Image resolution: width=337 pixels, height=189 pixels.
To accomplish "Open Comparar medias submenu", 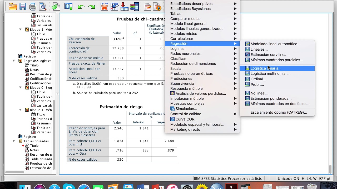I will coord(202,19).
